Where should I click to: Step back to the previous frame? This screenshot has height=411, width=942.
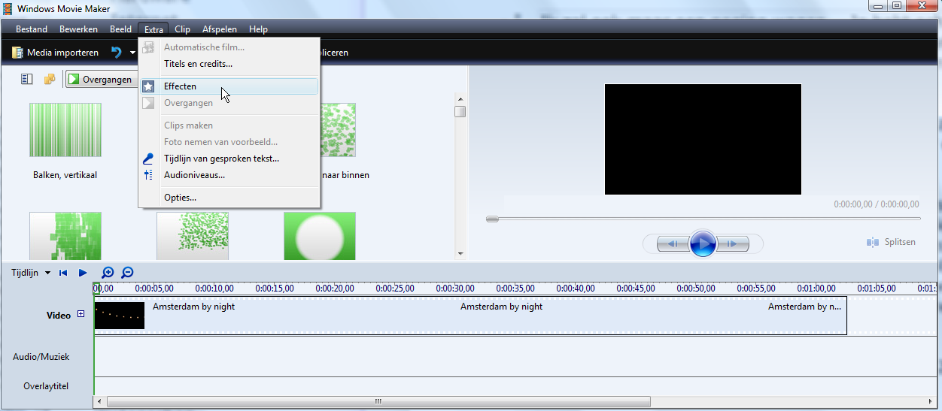[x=673, y=243]
